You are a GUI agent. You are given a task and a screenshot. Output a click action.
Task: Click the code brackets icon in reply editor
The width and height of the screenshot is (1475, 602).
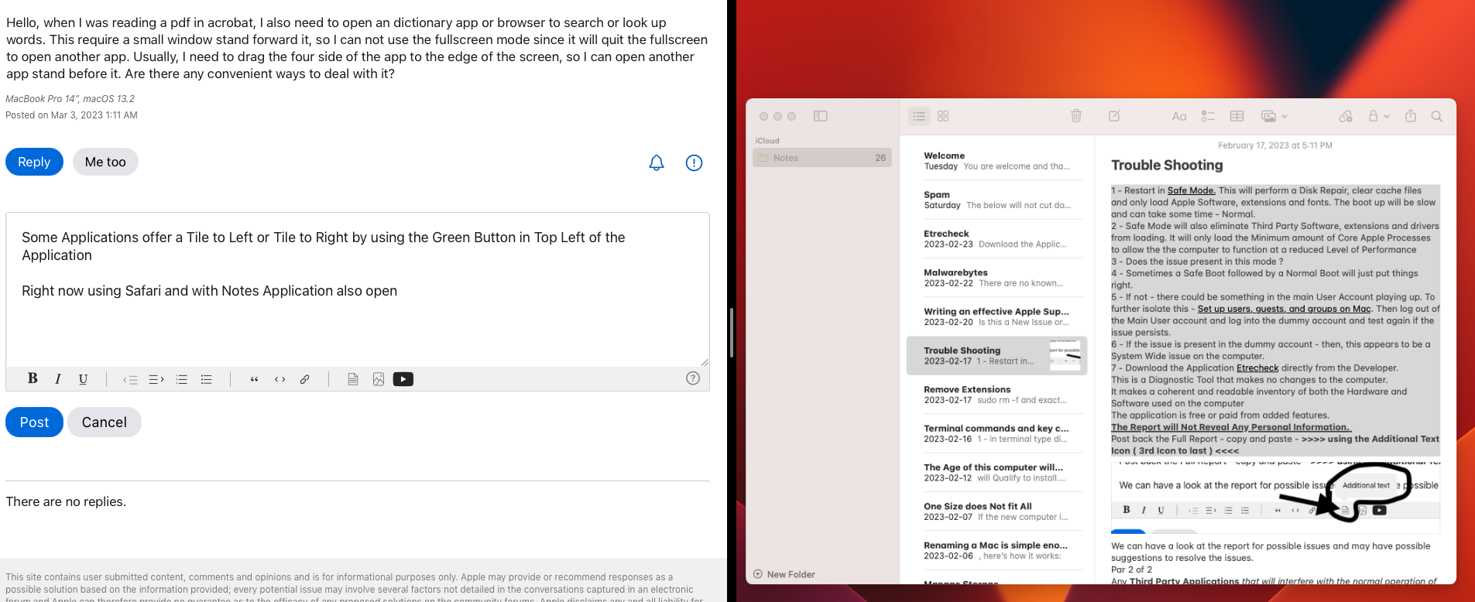point(280,379)
